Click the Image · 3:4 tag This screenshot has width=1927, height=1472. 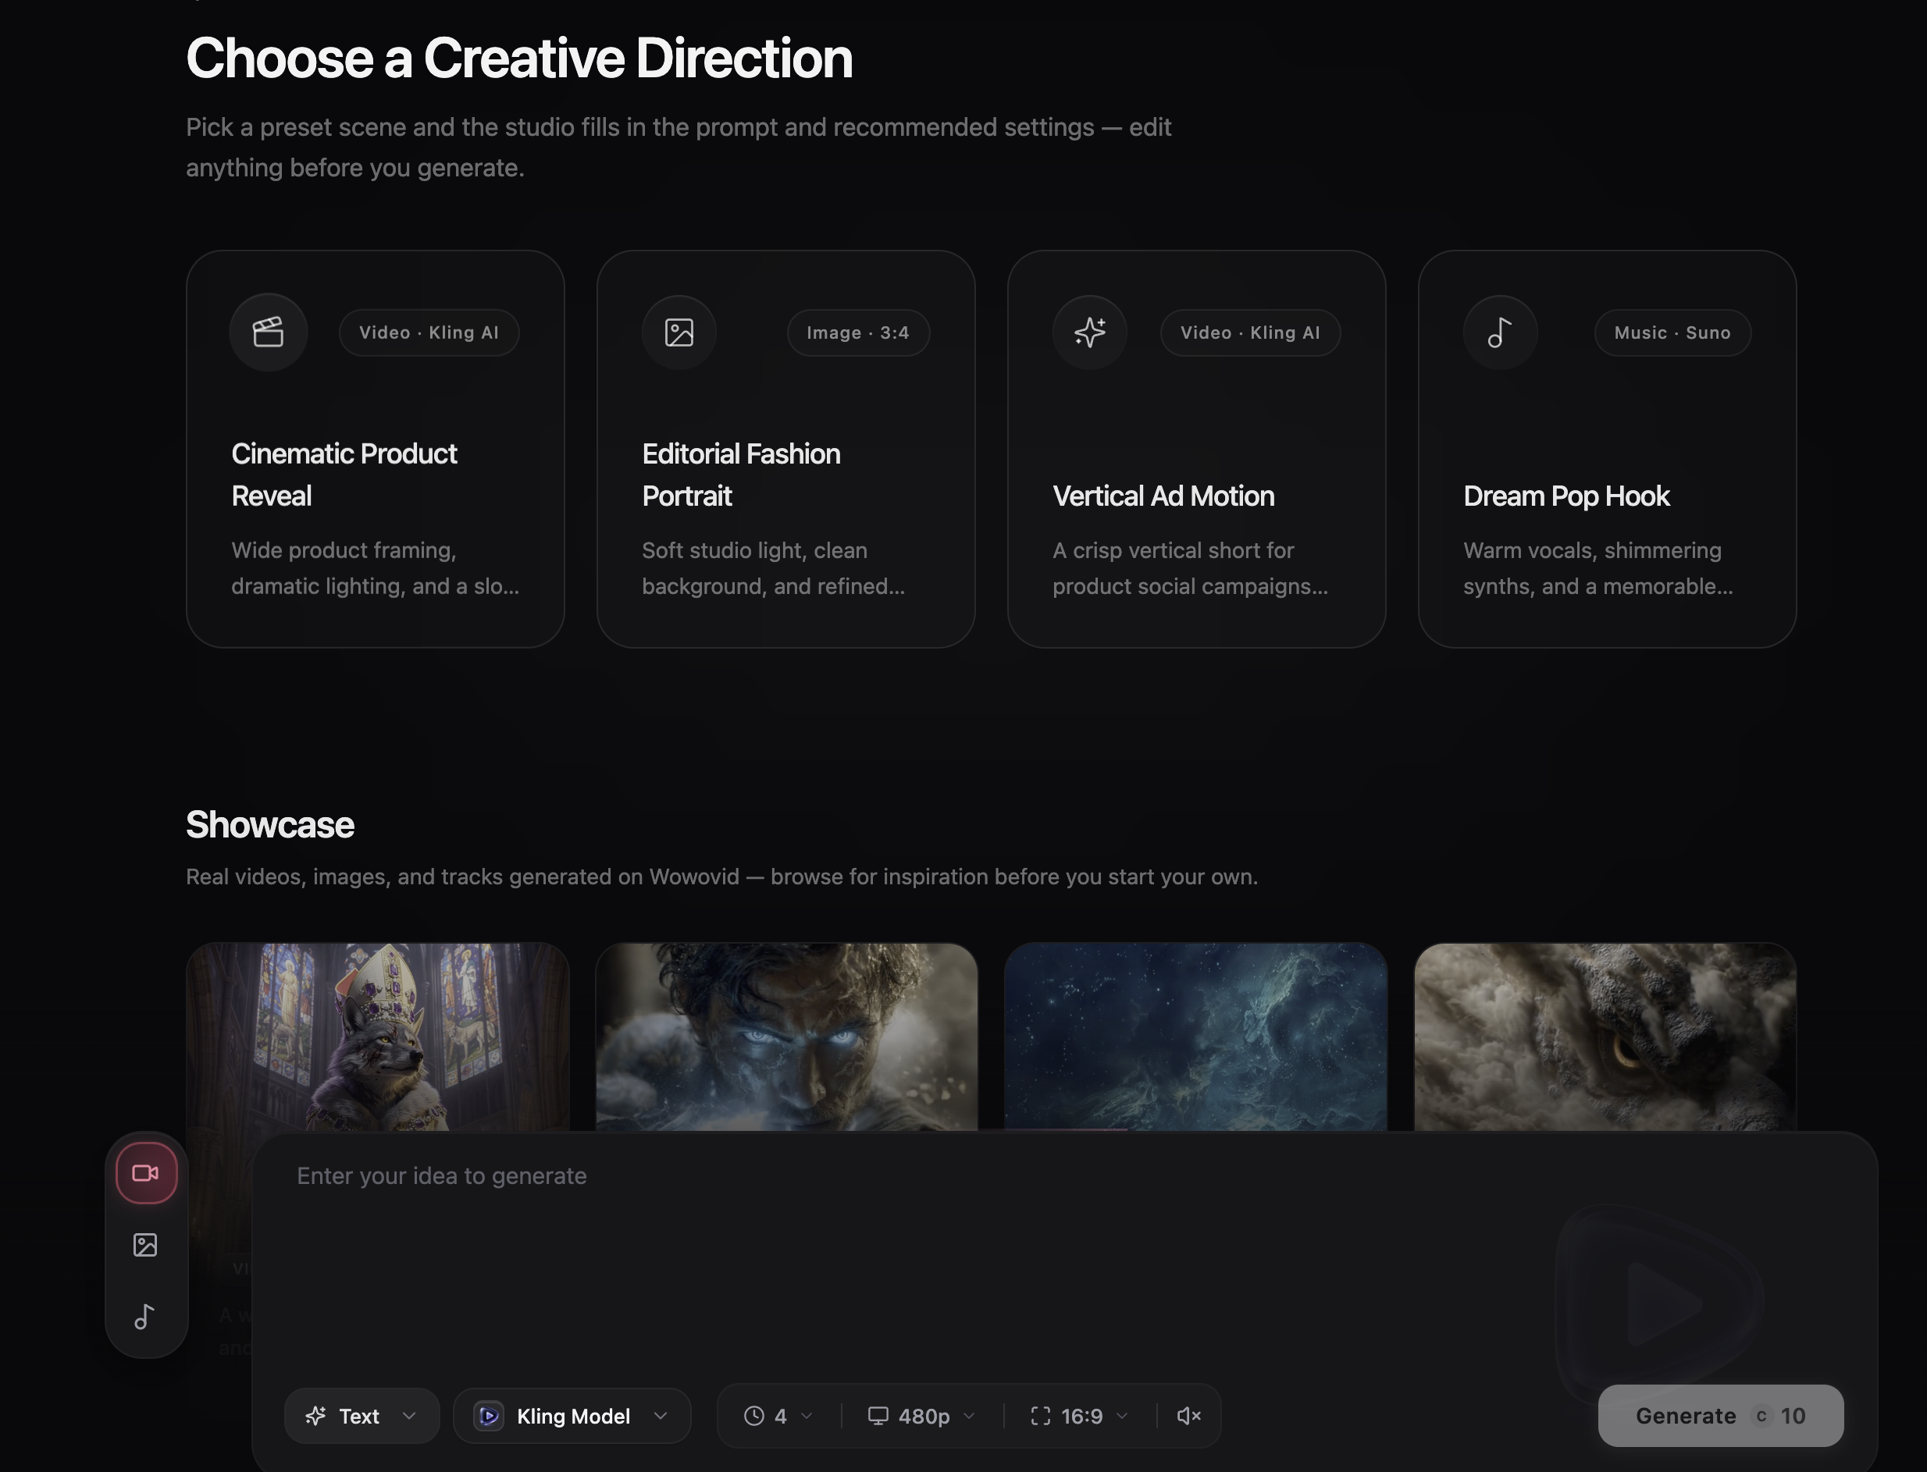[858, 333]
